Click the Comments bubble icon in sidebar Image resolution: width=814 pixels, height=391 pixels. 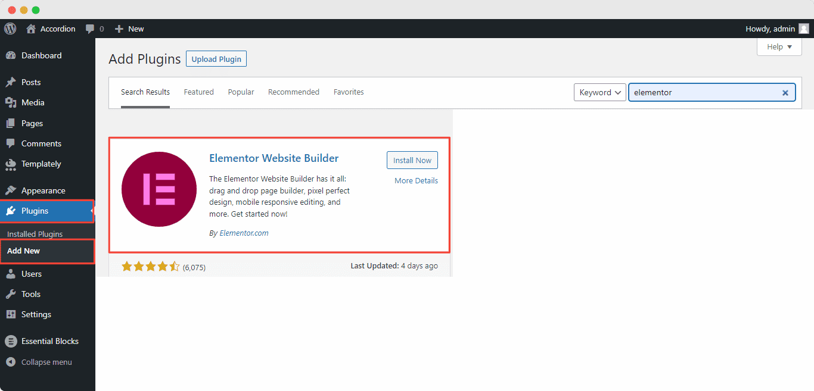point(11,143)
